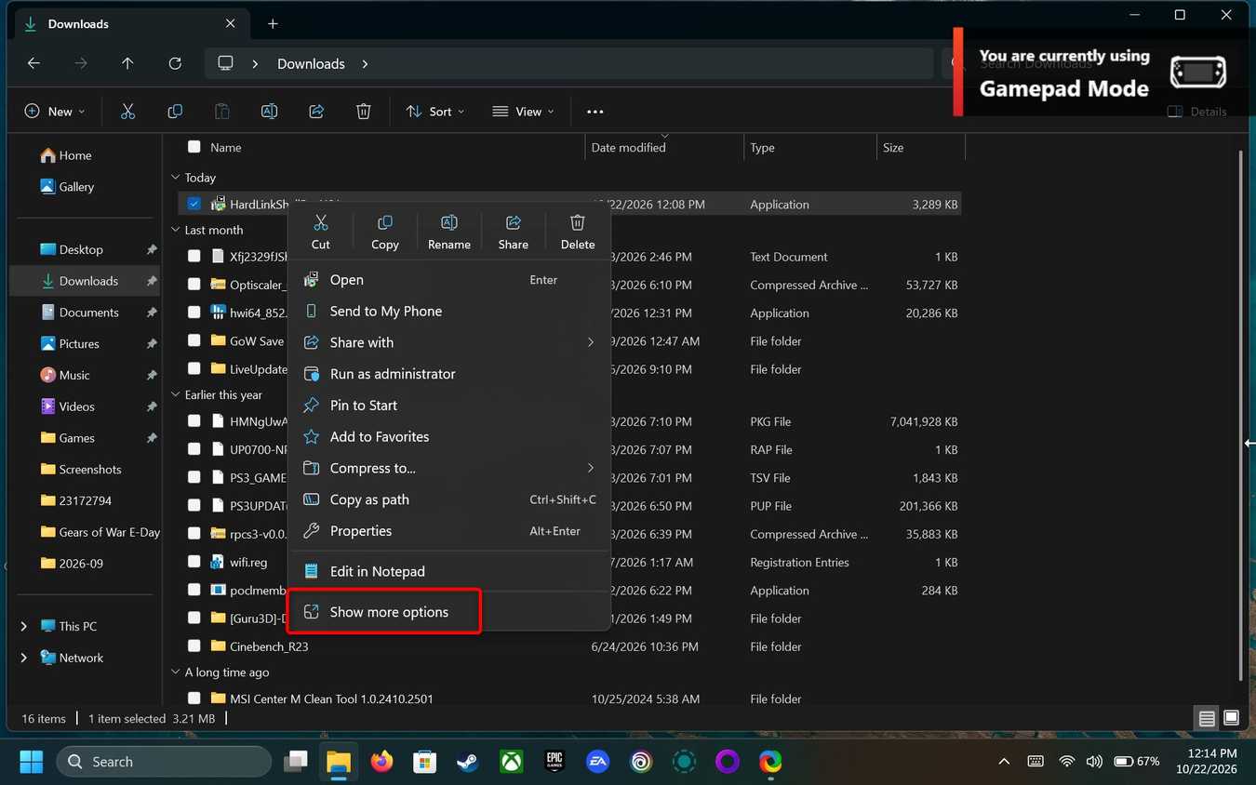This screenshot has height=785, width=1256.
Task: Tick the select-all checkbox beside Name header
Action: tap(194, 147)
